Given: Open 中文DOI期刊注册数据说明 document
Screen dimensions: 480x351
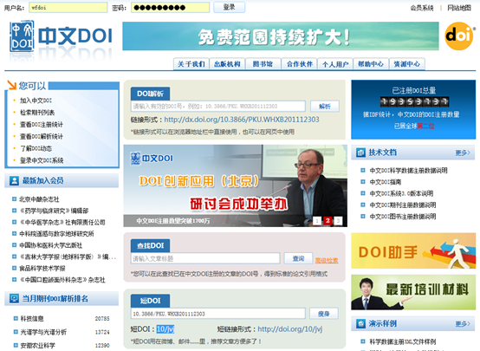Looking at the screenshot, I should (403, 205).
